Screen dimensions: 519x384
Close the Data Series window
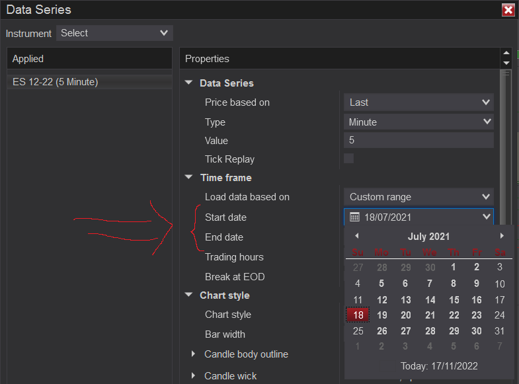click(508, 10)
